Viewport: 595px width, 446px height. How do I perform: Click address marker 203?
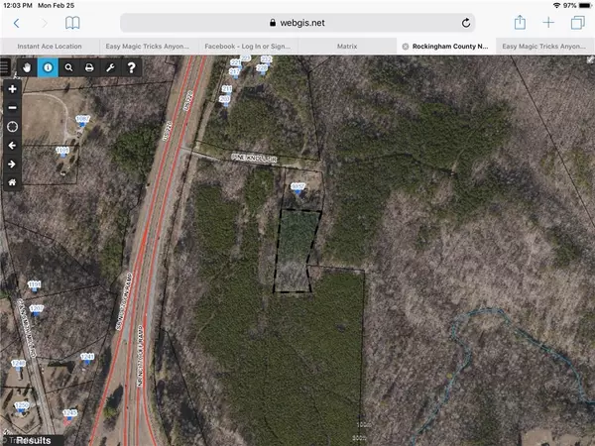225,100
